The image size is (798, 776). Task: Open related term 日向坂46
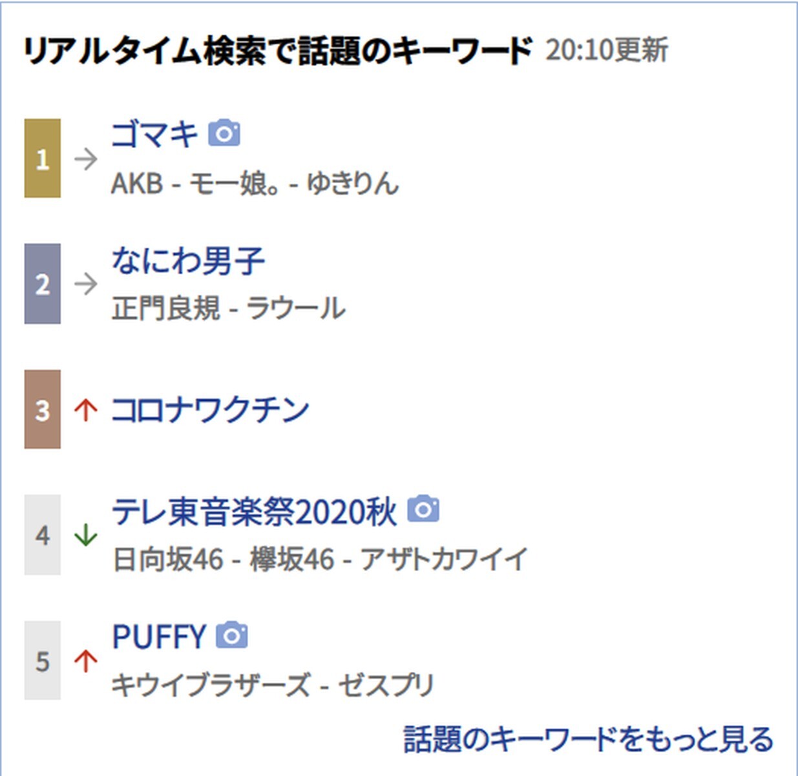pyautogui.click(x=168, y=559)
